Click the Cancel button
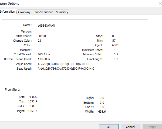The height and width of the screenshot is (129, 162). (x=130, y=127)
